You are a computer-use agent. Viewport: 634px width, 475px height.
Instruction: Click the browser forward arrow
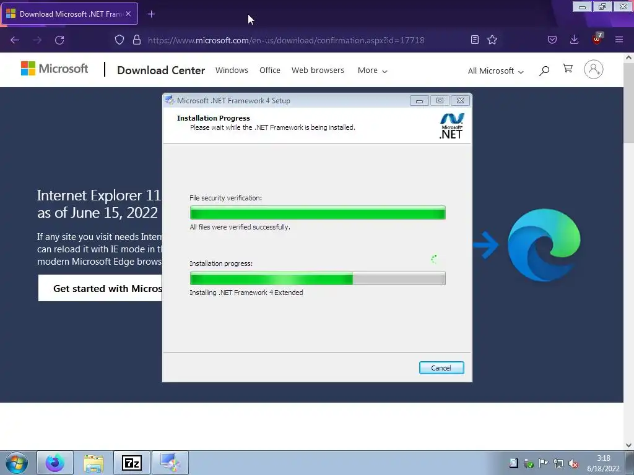coord(37,40)
